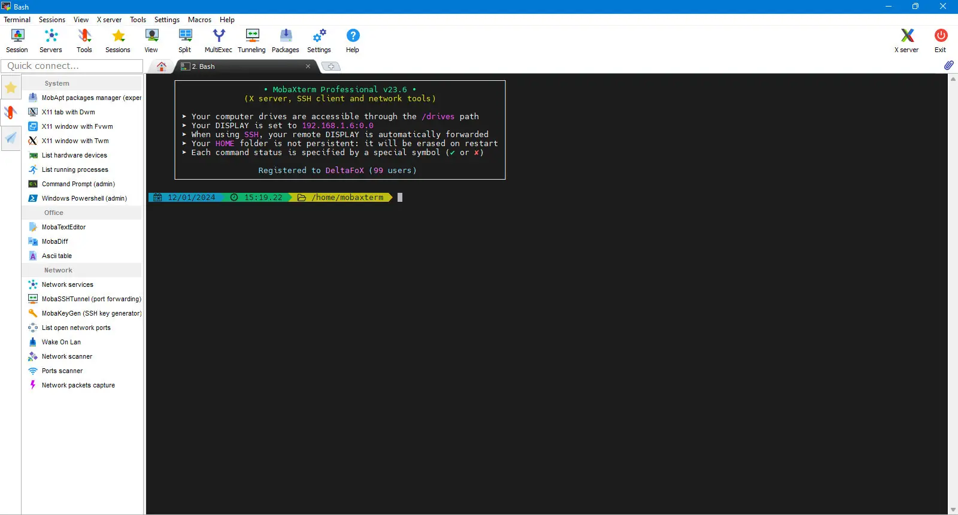Click the Quick connect input field

[72, 66]
